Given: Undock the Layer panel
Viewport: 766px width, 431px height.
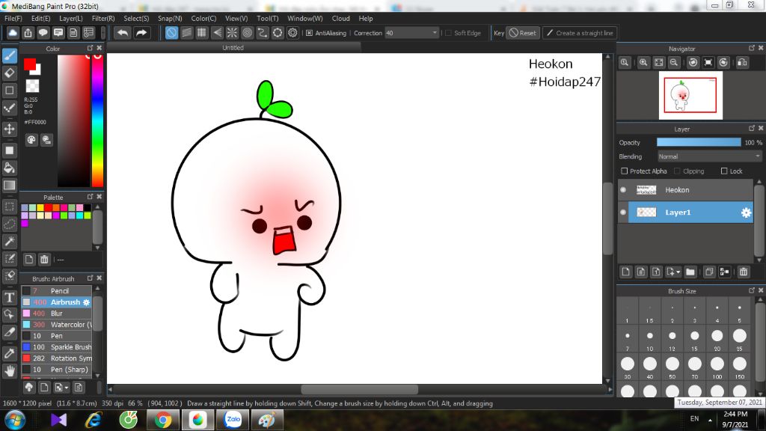Looking at the screenshot, I should coord(751,128).
